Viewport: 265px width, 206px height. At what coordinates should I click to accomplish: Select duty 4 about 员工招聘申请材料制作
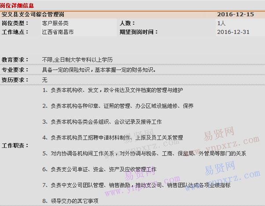tap(113, 138)
